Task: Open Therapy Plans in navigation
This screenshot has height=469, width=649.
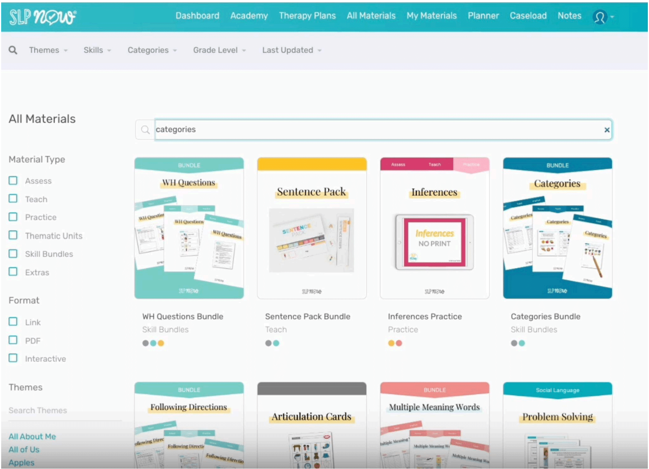Action: coord(307,16)
